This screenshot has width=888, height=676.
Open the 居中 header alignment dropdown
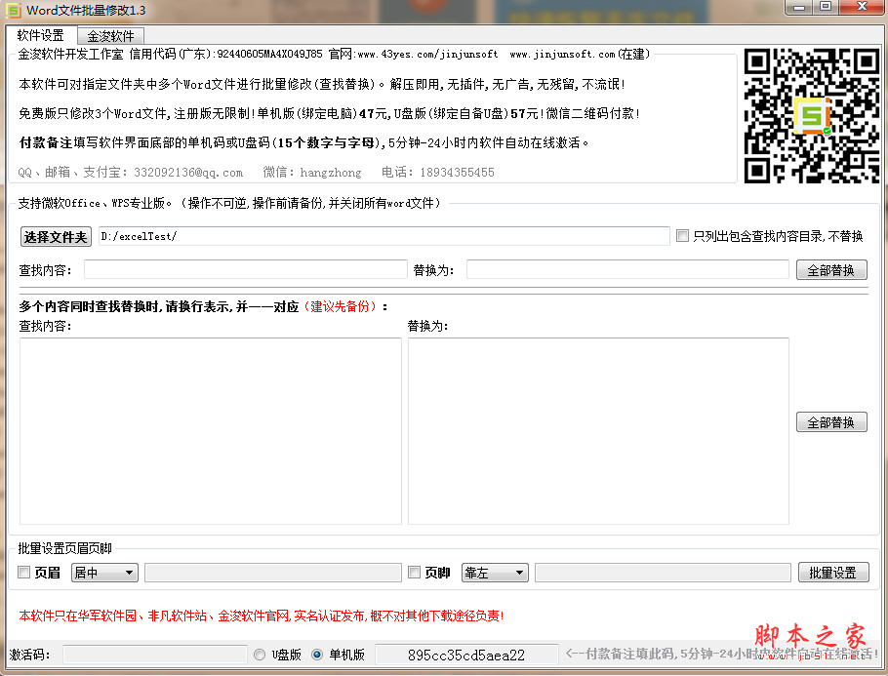click(103, 573)
